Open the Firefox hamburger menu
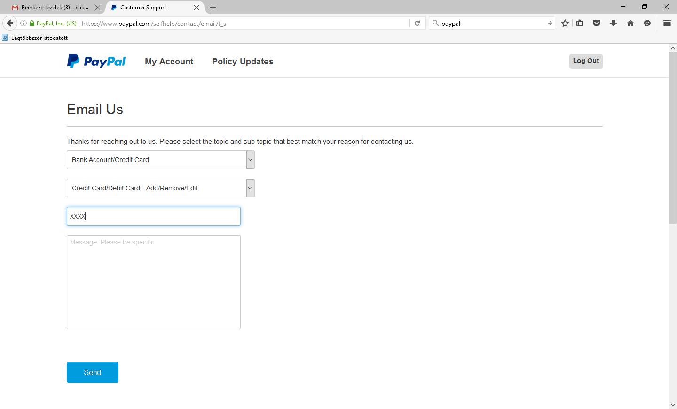677x409 pixels. [x=667, y=23]
